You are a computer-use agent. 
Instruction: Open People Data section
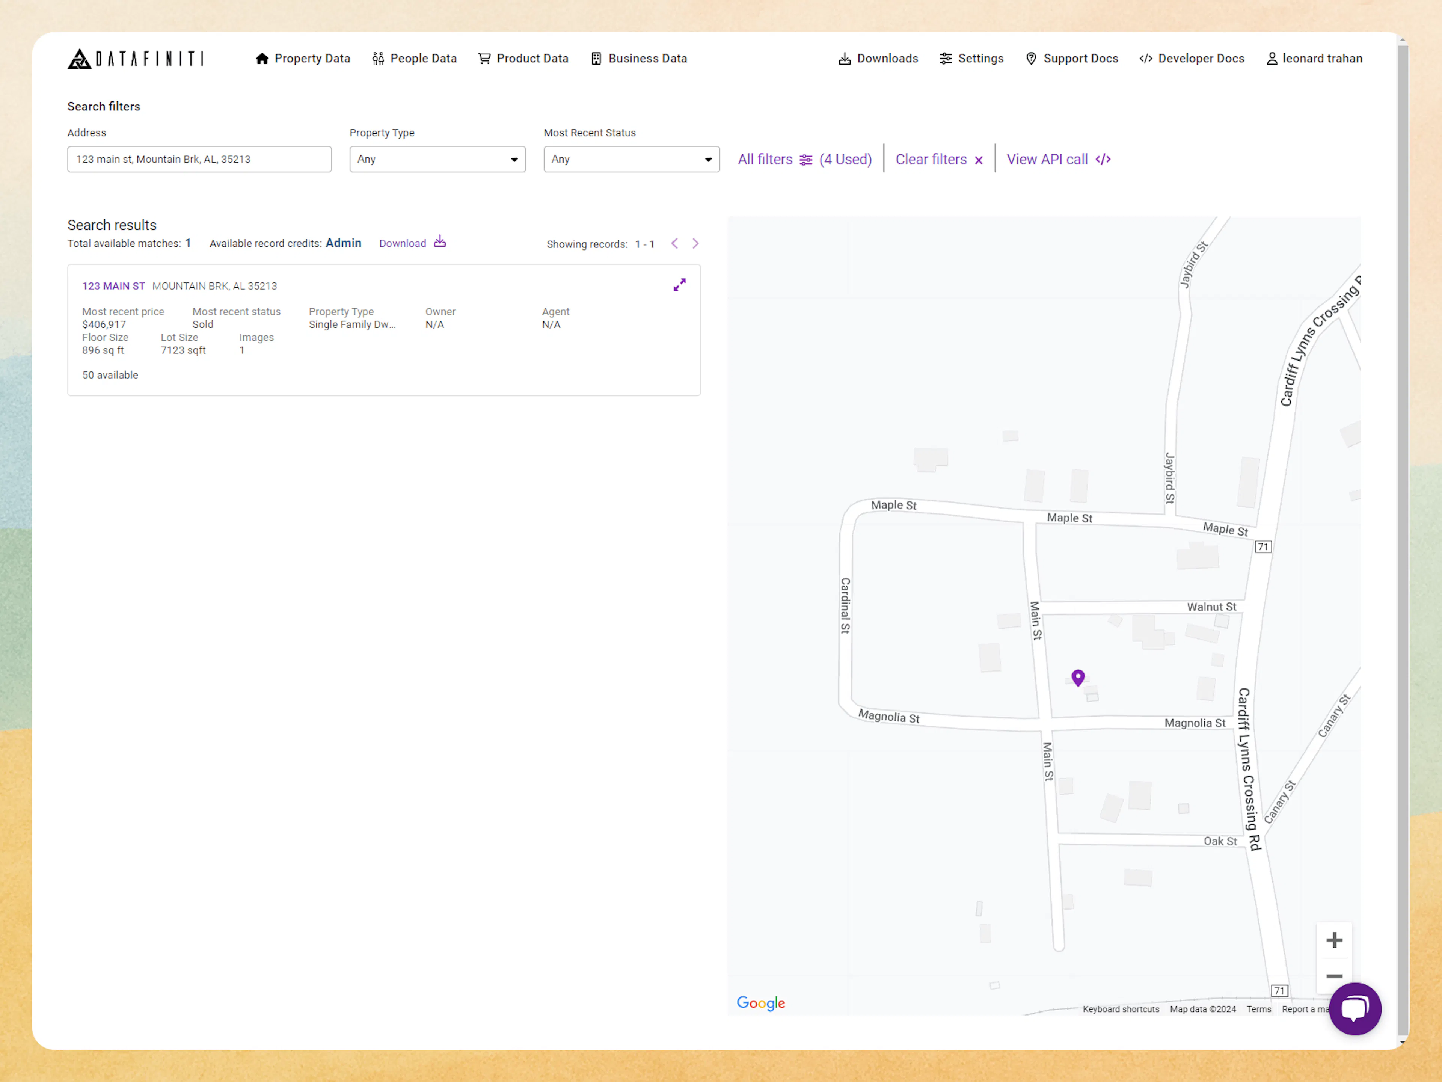(415, 58)
